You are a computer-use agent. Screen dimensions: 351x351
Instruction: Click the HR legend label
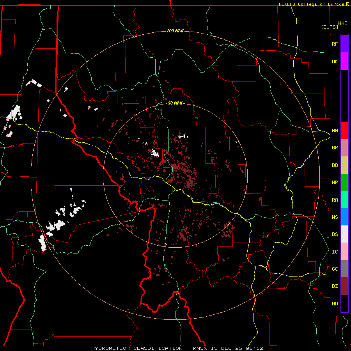coord(335,183)
